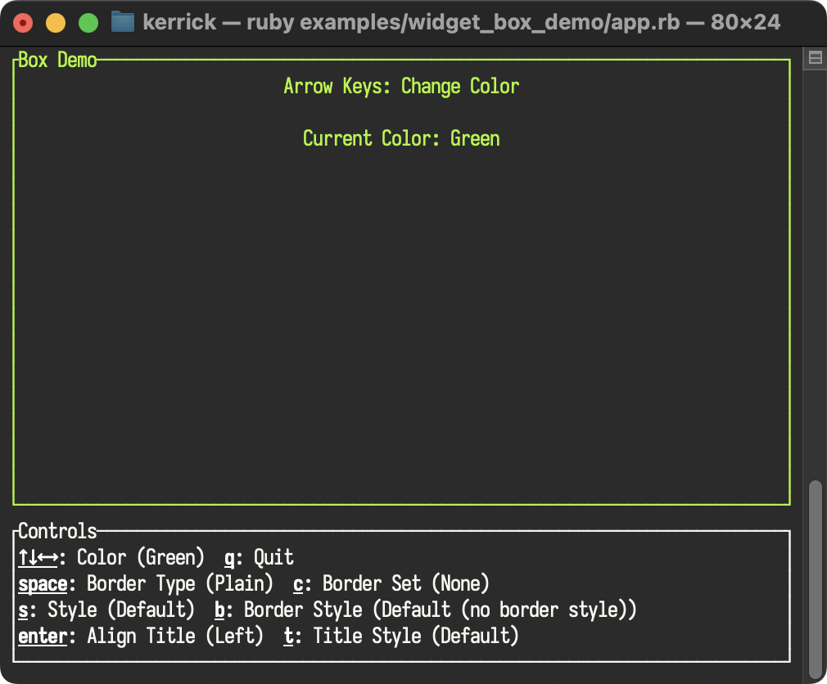This screenshot has width=827, height=684.
Task: Click the arrows 'Color (Green)' hint
Action: click(x=111, y=557)
